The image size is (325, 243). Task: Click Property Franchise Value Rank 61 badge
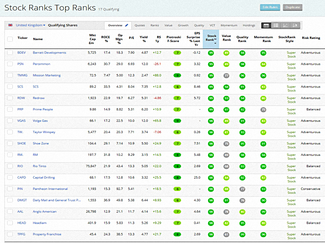[x=226, y=234]
